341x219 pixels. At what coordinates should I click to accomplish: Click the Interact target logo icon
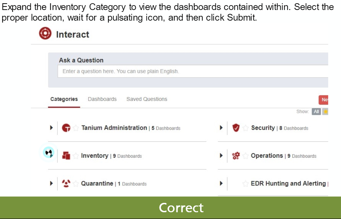pos(45,34)
